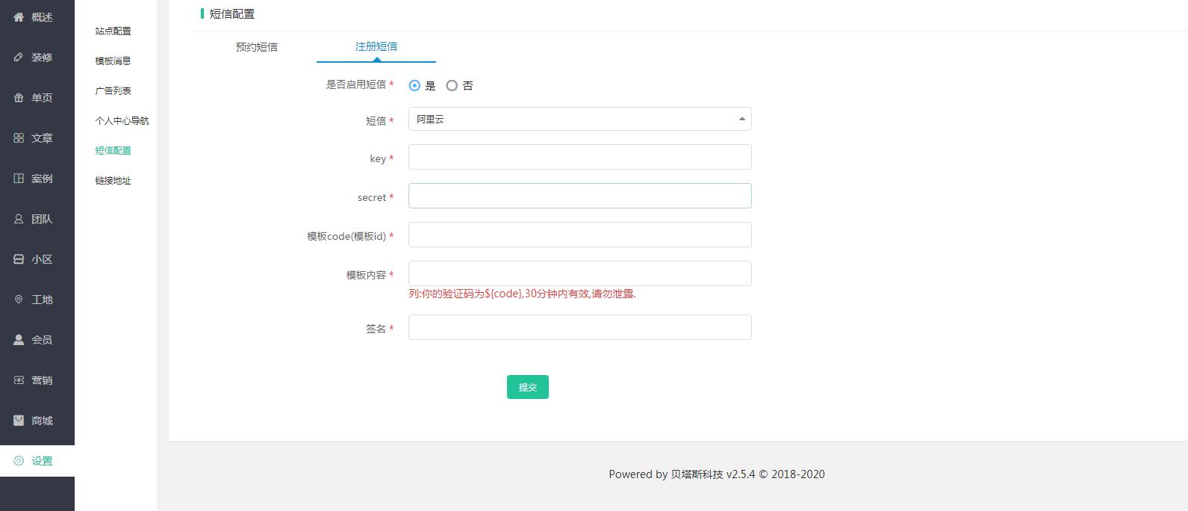Click the 工地 location pin icon
The image size is (1188, 511).
[x=19, y=300]
